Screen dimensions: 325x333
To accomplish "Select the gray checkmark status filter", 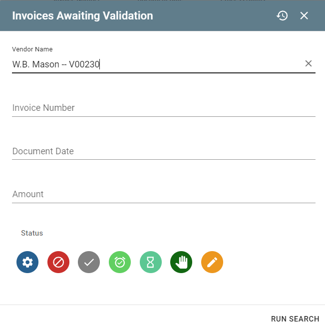I will [x=89, y=262].
